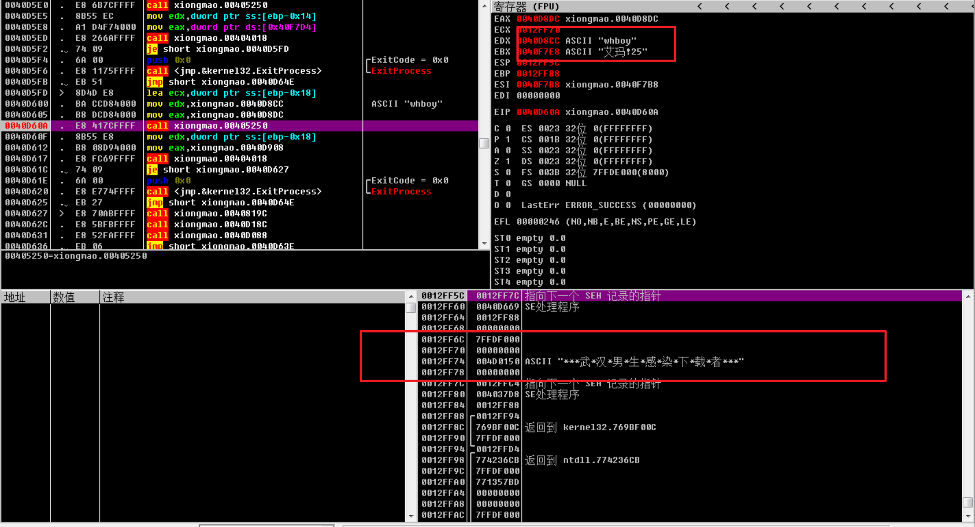Click the stack pane scroll-down arrow

[968, 516]
